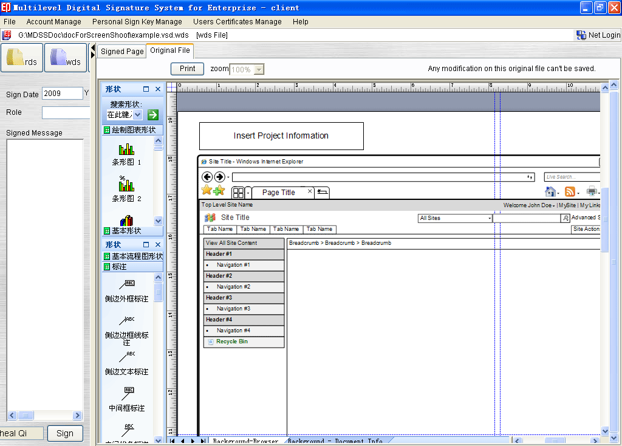Click the favorites star icon in document
The width and height of the screenshot is (622, 446).
coord(207,190)
